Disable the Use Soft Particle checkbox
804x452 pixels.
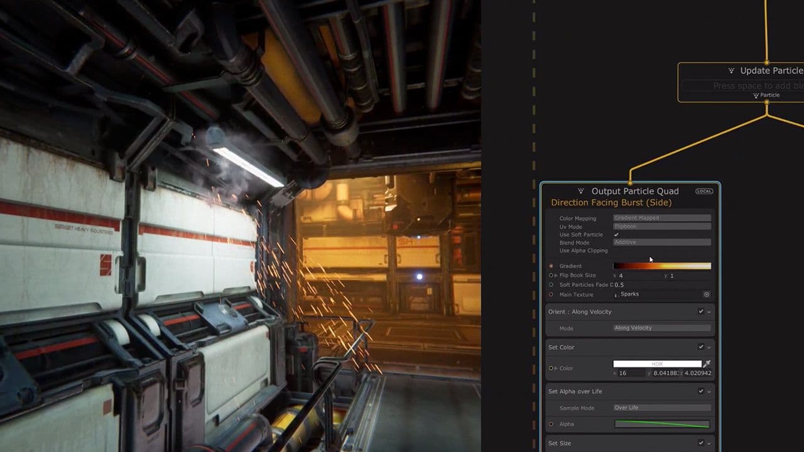click(x=616, y=235)
